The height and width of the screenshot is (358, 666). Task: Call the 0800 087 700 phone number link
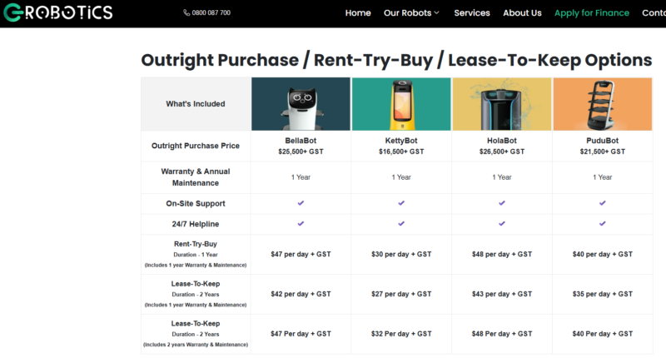point(211,13)
